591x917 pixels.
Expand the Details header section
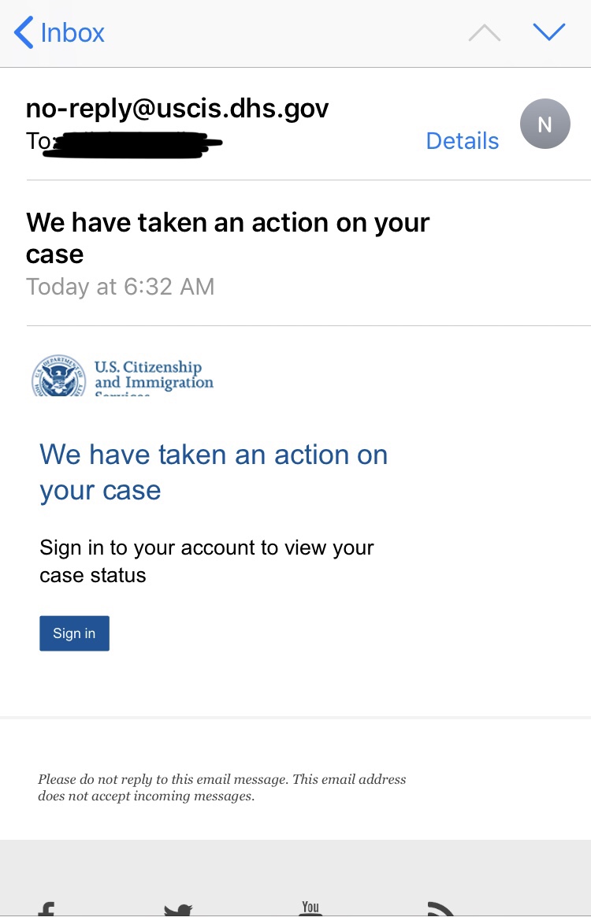463,141
